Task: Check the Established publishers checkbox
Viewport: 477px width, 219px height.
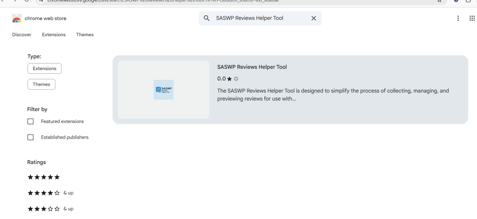Action: click(x=30, y=137)
